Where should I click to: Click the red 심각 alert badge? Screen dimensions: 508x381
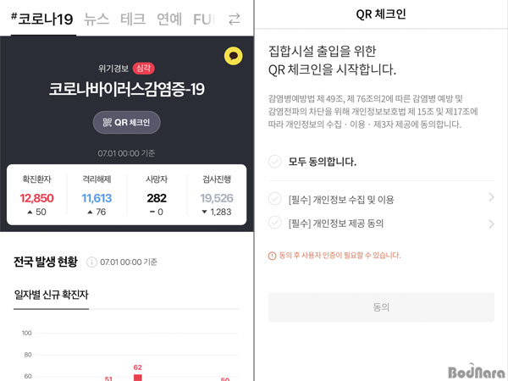tap(144, 68)
